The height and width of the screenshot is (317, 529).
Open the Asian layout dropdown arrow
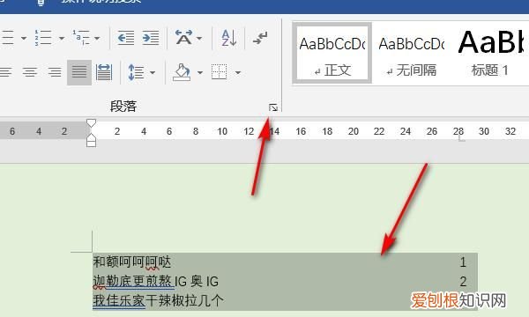coord(199,38)
